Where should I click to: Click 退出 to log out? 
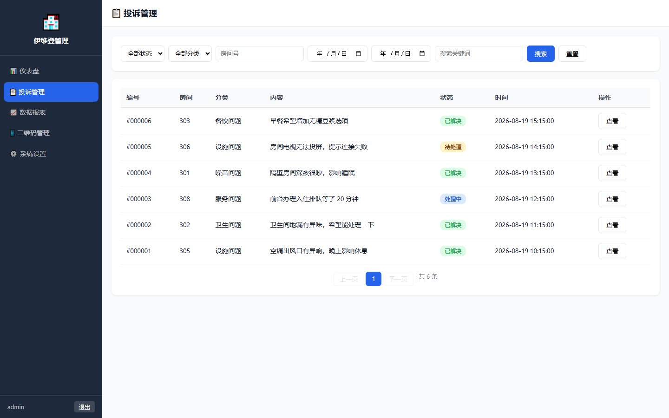(x=85, y=407)
